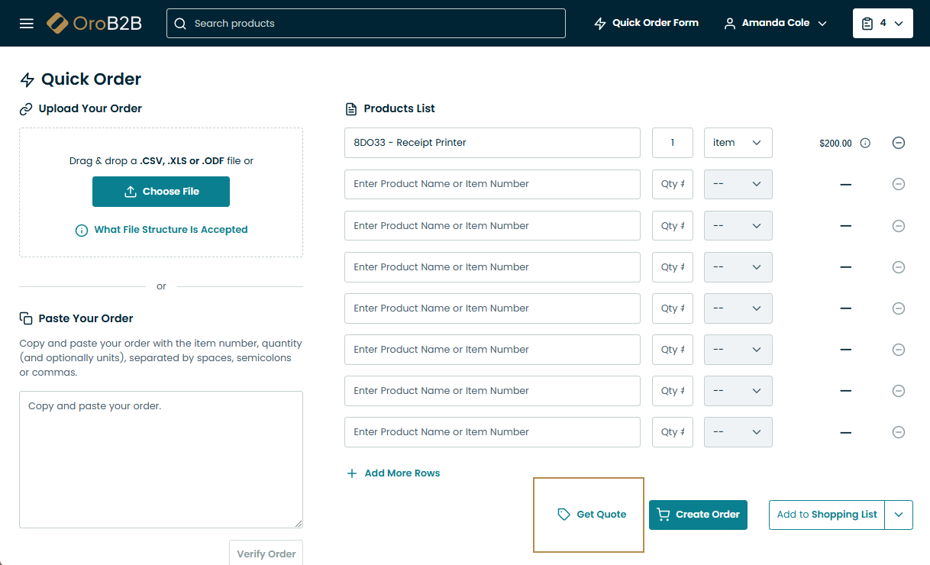Open the item unit dropdown
This screenshot has width=930, height=565.
(738, 143)
